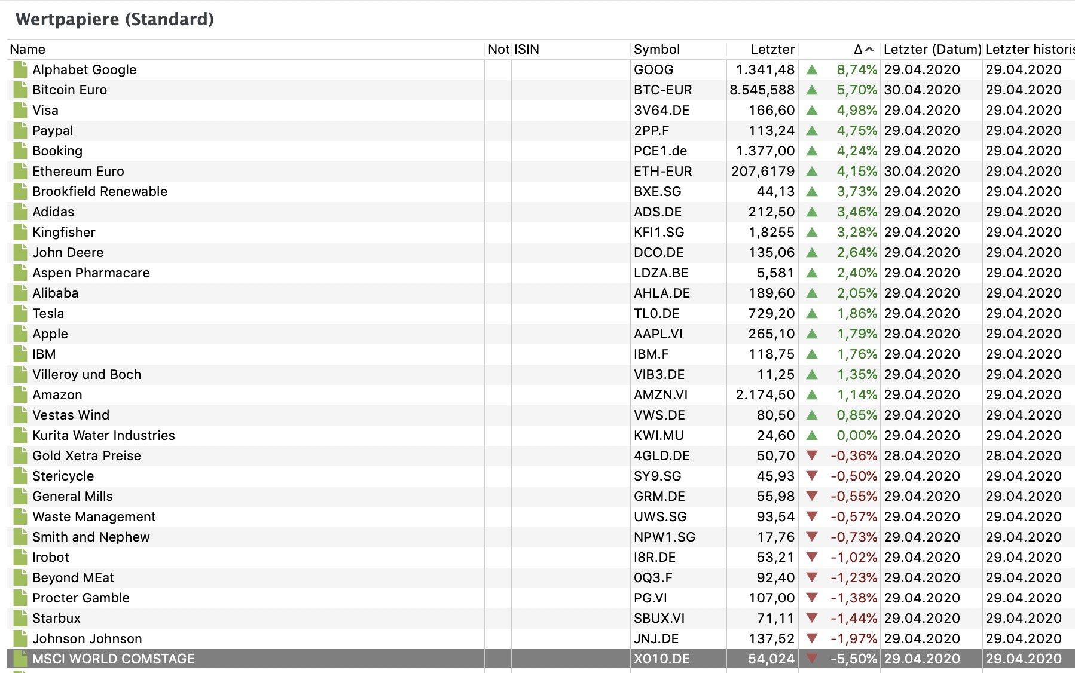Click the Letzter price column header

click(762, 50)
